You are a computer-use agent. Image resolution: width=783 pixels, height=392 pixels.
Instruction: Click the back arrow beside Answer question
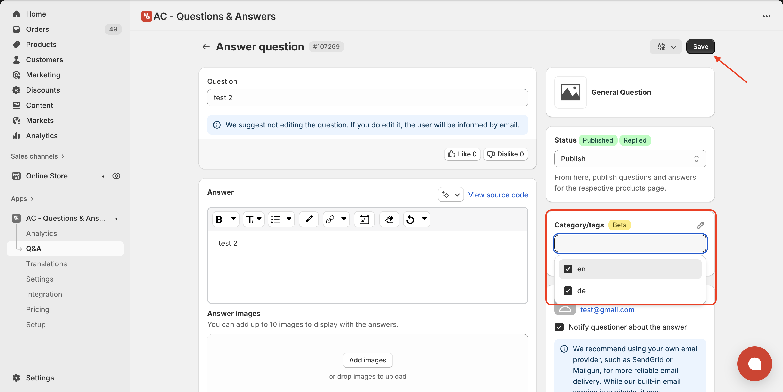point(206,47)
